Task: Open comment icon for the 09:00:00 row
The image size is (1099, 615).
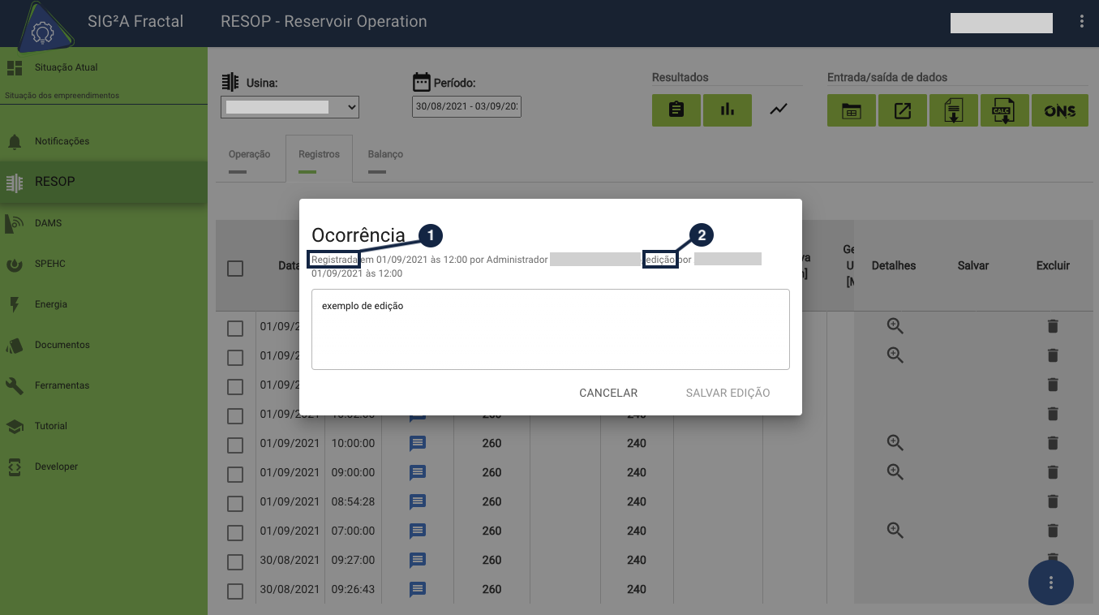Action: pos(418,472)
